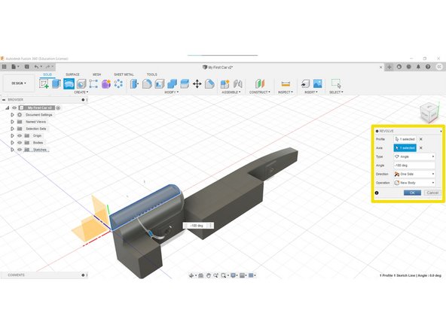The height and width of the screenshot is (334, 446).
Task: Select the Joint tool
Action: coord(238,83)
